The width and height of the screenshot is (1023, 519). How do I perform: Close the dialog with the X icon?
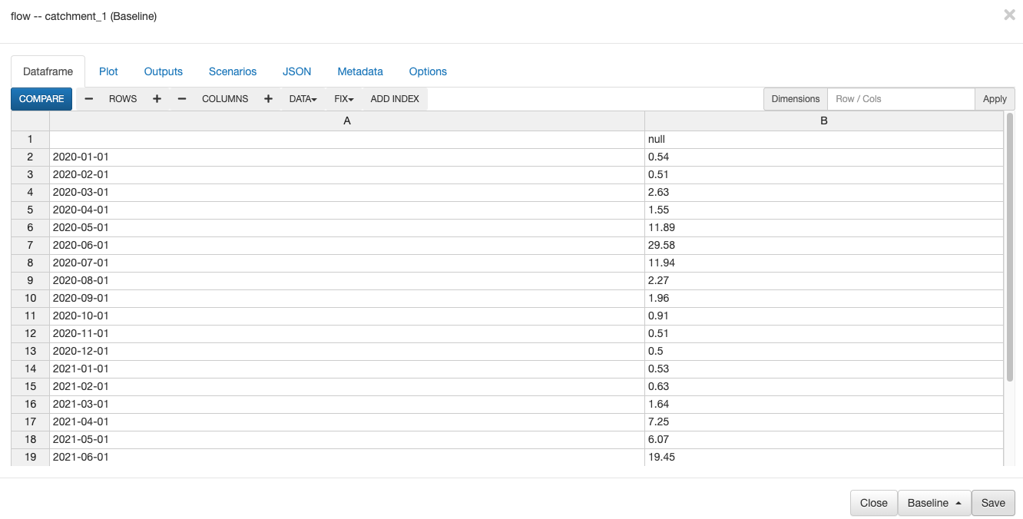click(1009, 15)
